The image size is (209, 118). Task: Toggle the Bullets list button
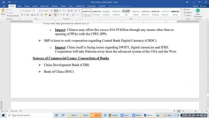55,11
